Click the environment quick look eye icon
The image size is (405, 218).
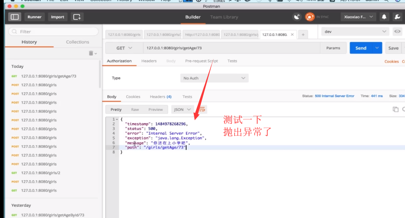click(397, 31)
